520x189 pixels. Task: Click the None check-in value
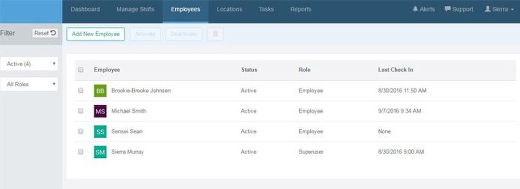tap(384, 132)
